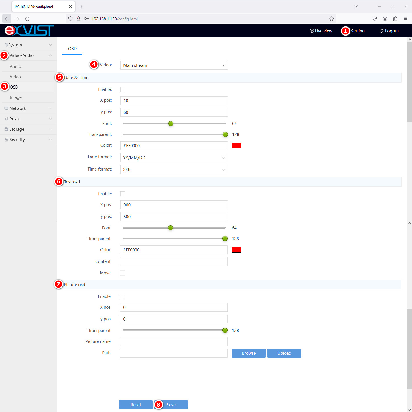Expand the Push menu chevron
The height and width of the screenshot is (412, 412).
pyautogui.click(x=50, y=119)
